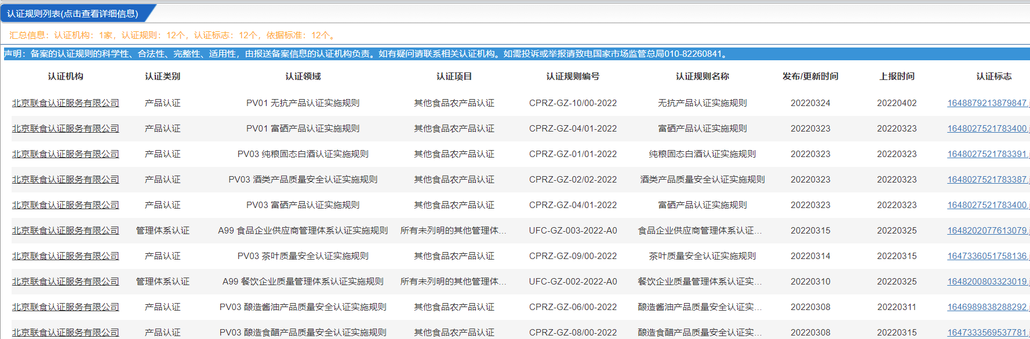The image size is (1030, 339).
Task: Click rule number CPRZ-GZ-02/02-2022
Action: point(573,180)
